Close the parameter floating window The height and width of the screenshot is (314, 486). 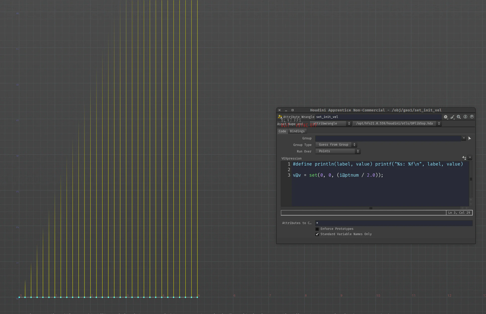pyautogui.click(x=280, y=110)
